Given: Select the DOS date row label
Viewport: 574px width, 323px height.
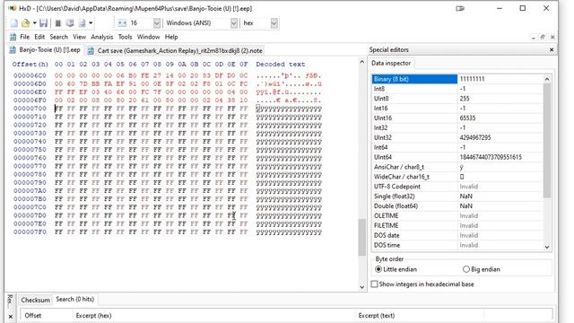Looking at the screenshot, I should (x=387, y=235).
